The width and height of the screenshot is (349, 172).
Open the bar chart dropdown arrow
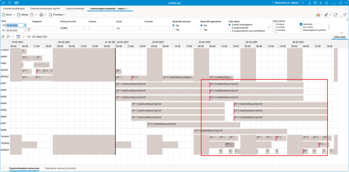click(x=322, y=15)
